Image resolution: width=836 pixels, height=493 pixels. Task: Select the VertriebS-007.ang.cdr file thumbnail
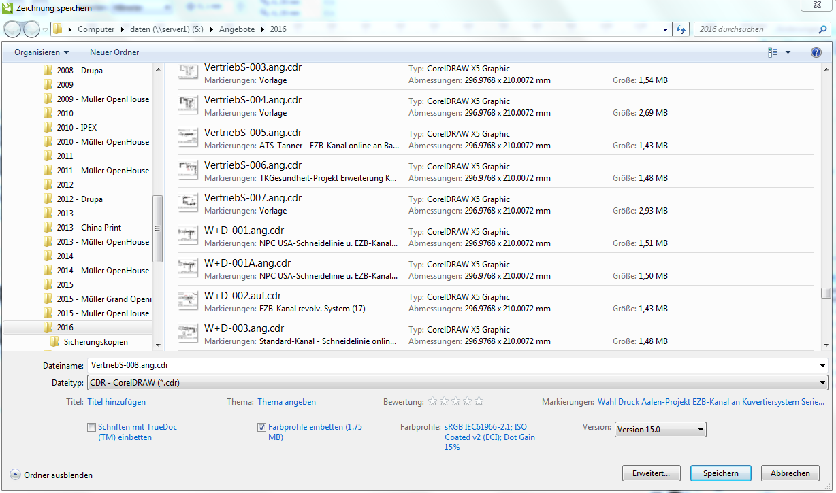pyautogui.click(x=187, y=203)
